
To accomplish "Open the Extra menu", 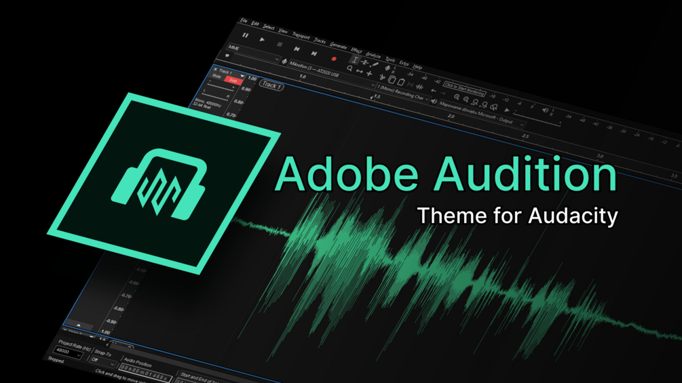I will 404,64.
